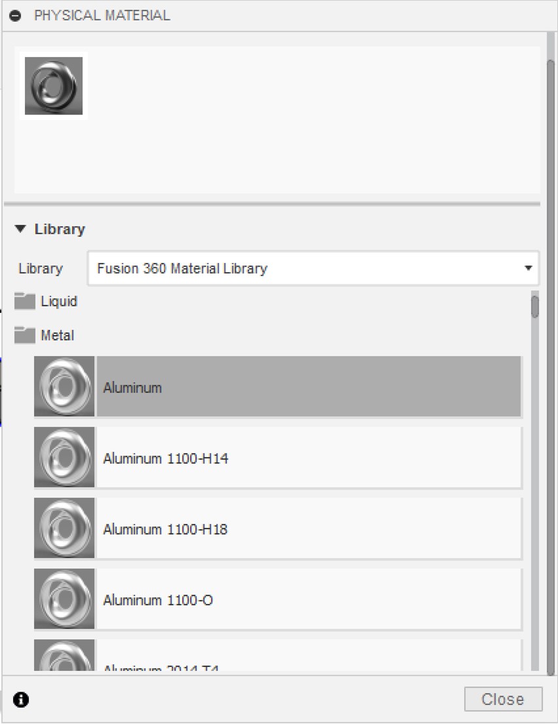Image resolution: width=558 pixels, height=724 pixels.
Task: Click the material list scrollbar thumb
Action: [535, 306]
